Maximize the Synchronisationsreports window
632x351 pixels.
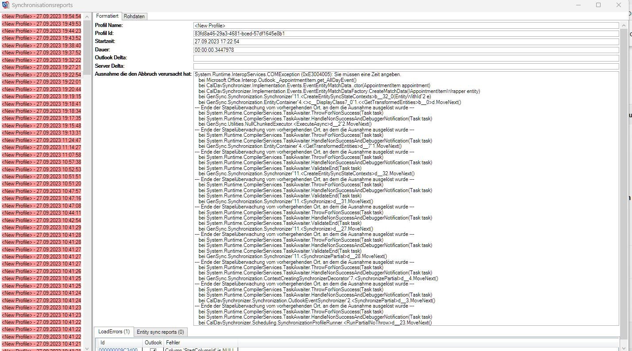tap(598, 5)
